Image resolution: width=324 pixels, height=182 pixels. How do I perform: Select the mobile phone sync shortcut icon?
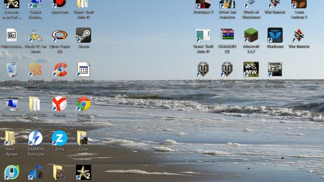coord(12,172)
